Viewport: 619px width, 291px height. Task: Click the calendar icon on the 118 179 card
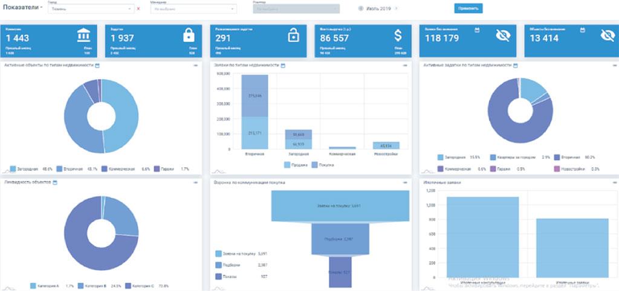[478, 29]
